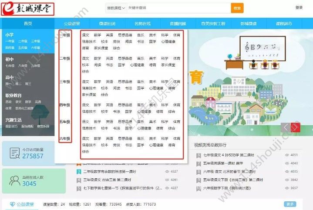Click rank badge 10 beside 扇形统计图

[199, 188]
